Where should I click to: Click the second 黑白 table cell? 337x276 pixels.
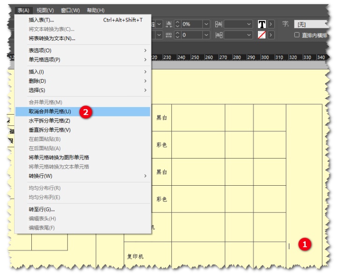click(161, 172)
